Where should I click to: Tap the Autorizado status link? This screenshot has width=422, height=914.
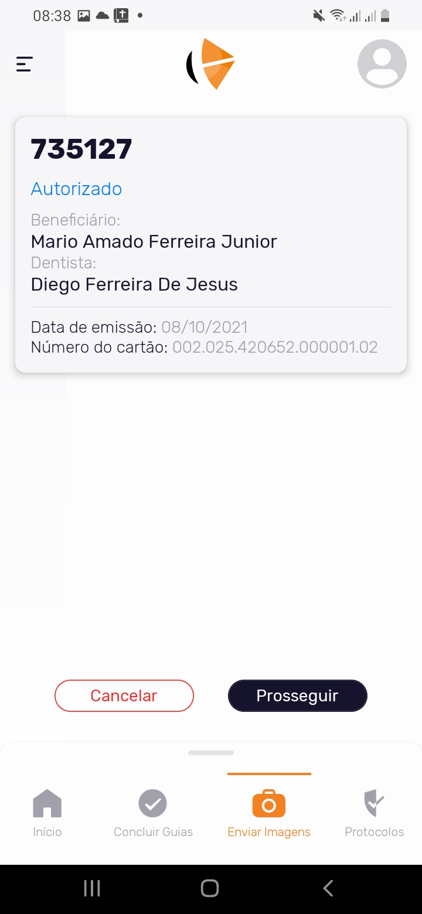[x=76, y=189]
